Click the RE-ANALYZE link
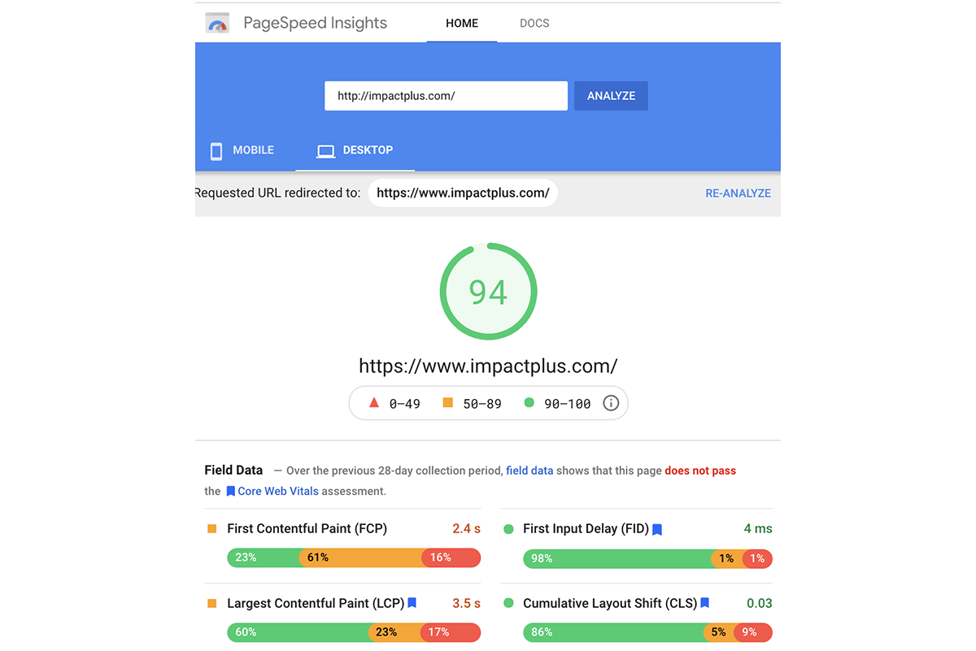Image resolution: width=976 pixels, height=651 pixels. pyautogui.click(x=738, y=193)
